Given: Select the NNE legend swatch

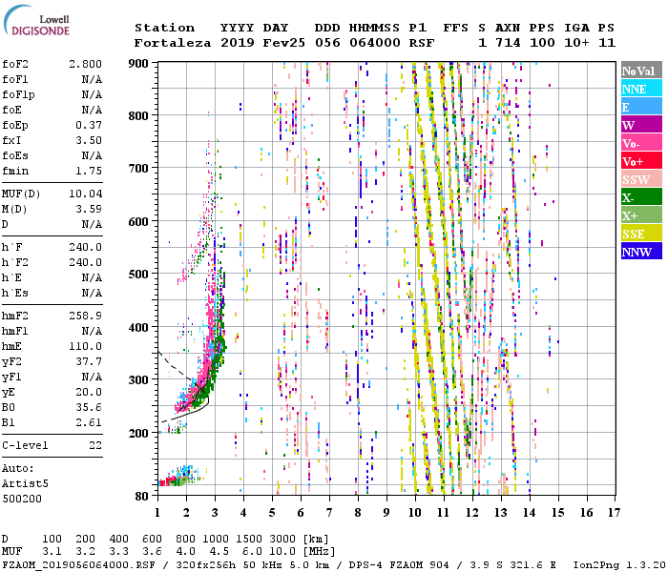Looking at the screenshot, I should (x=641, y=89).
